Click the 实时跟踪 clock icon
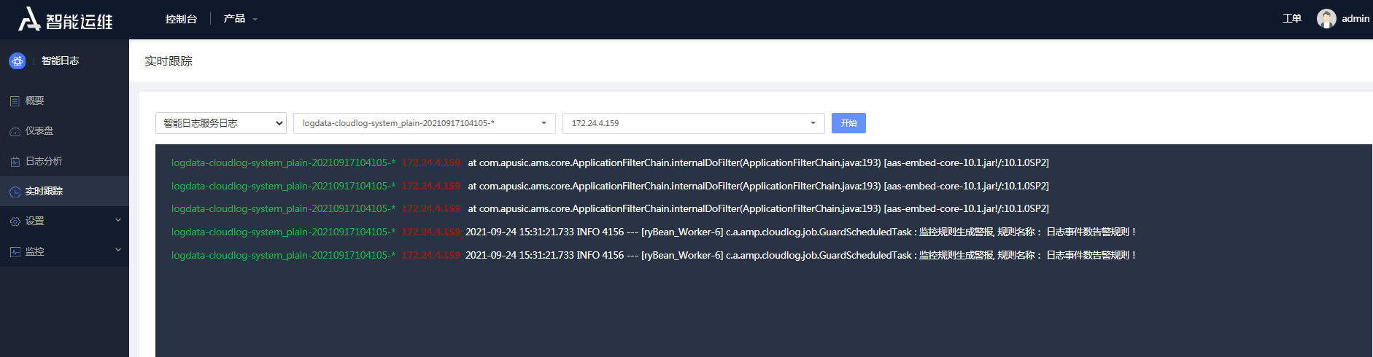The height and width of the screenshot is (357, 1373). click(x=15, y=192)
